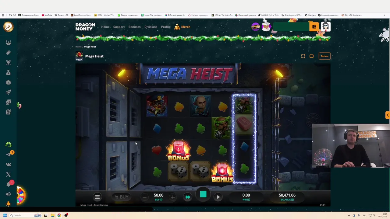This screenshot has width=390, height=219.
Task: Increase the bet with the plus button
Action: [x=173, y=197]
